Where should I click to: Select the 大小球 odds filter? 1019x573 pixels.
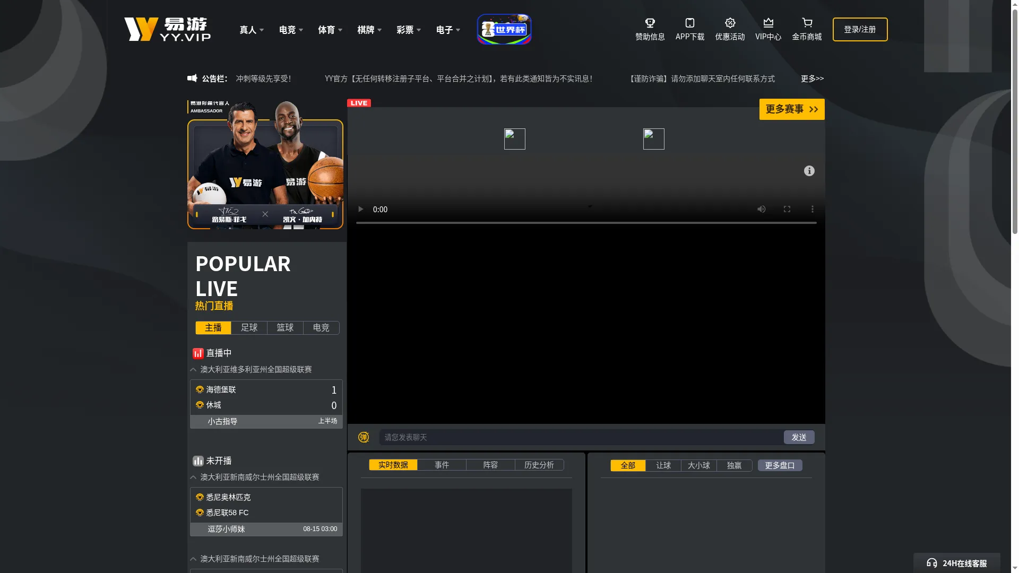[x=699, y=466]
